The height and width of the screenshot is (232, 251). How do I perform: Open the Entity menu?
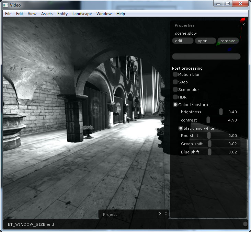pyautogui.click(x=62, y=14)
